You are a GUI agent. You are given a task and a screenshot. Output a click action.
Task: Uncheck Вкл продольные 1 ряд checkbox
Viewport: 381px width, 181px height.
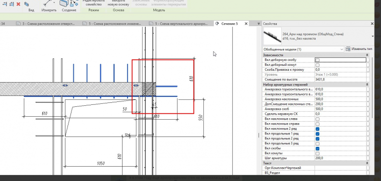pos(317,134)
